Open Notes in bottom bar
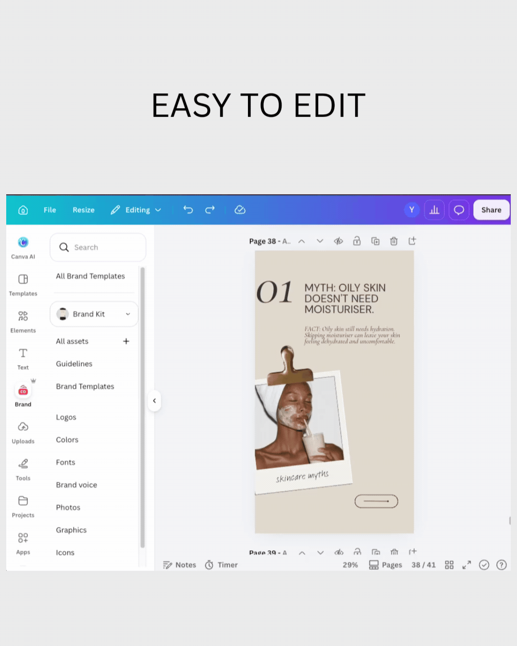 point(180,565)
